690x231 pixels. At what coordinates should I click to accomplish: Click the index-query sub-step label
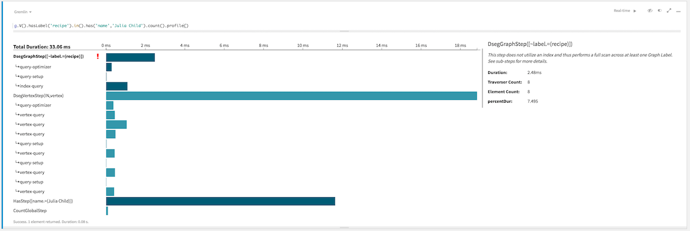[x=31, y=86]
